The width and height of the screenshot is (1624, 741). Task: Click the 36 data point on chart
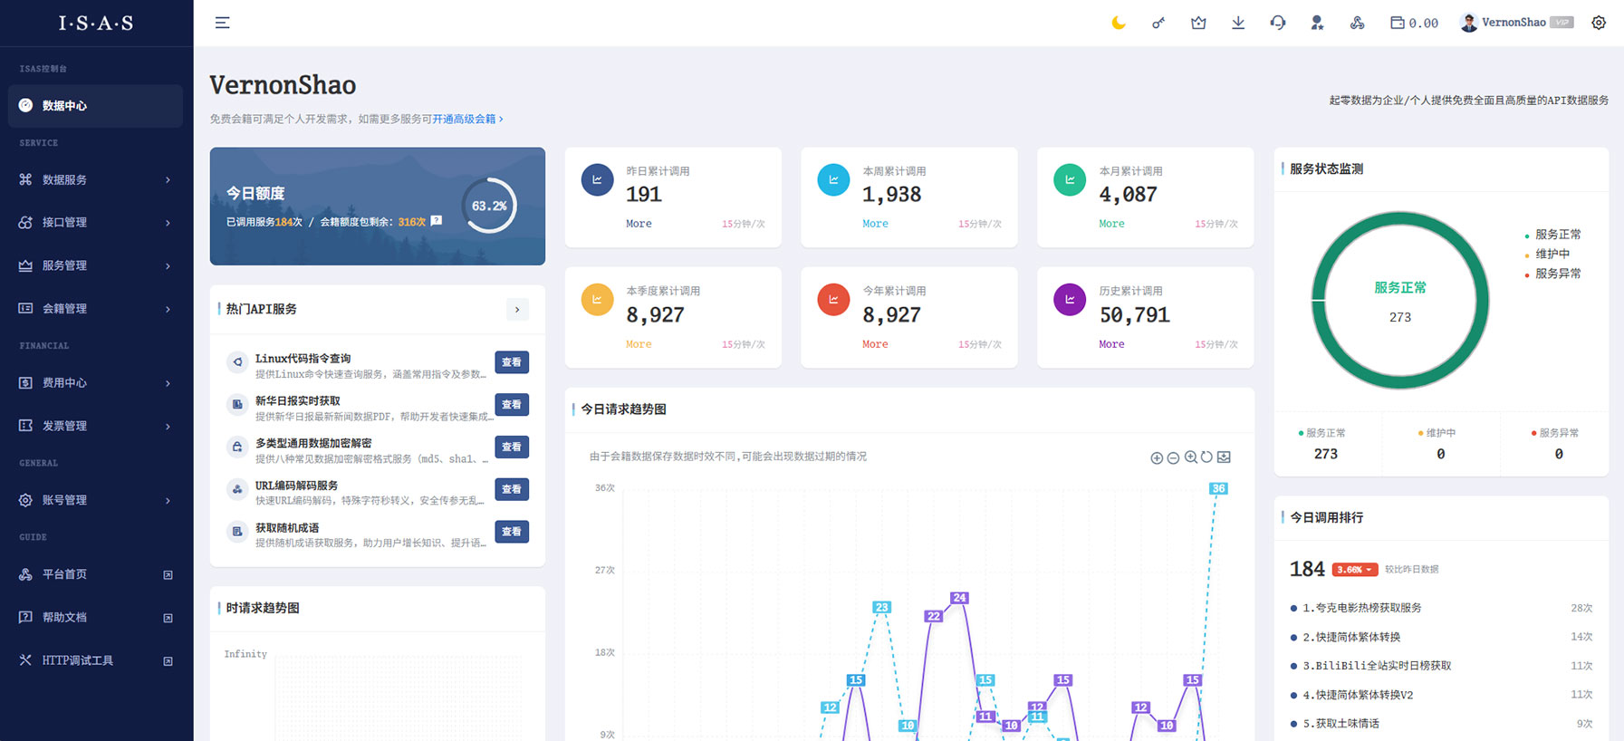pyautogui.click(x=1218, y=488)
